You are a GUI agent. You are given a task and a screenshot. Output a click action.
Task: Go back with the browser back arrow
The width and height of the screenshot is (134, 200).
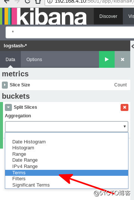click(x=6, y=1)
